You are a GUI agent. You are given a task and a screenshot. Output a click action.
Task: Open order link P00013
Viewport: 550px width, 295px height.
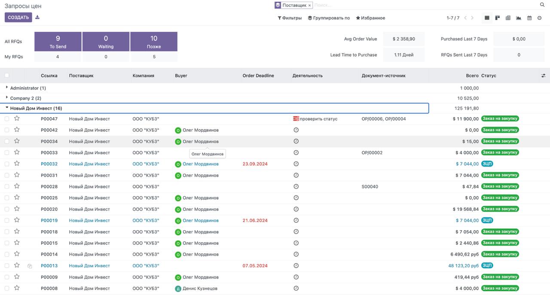tap(49, 266)
